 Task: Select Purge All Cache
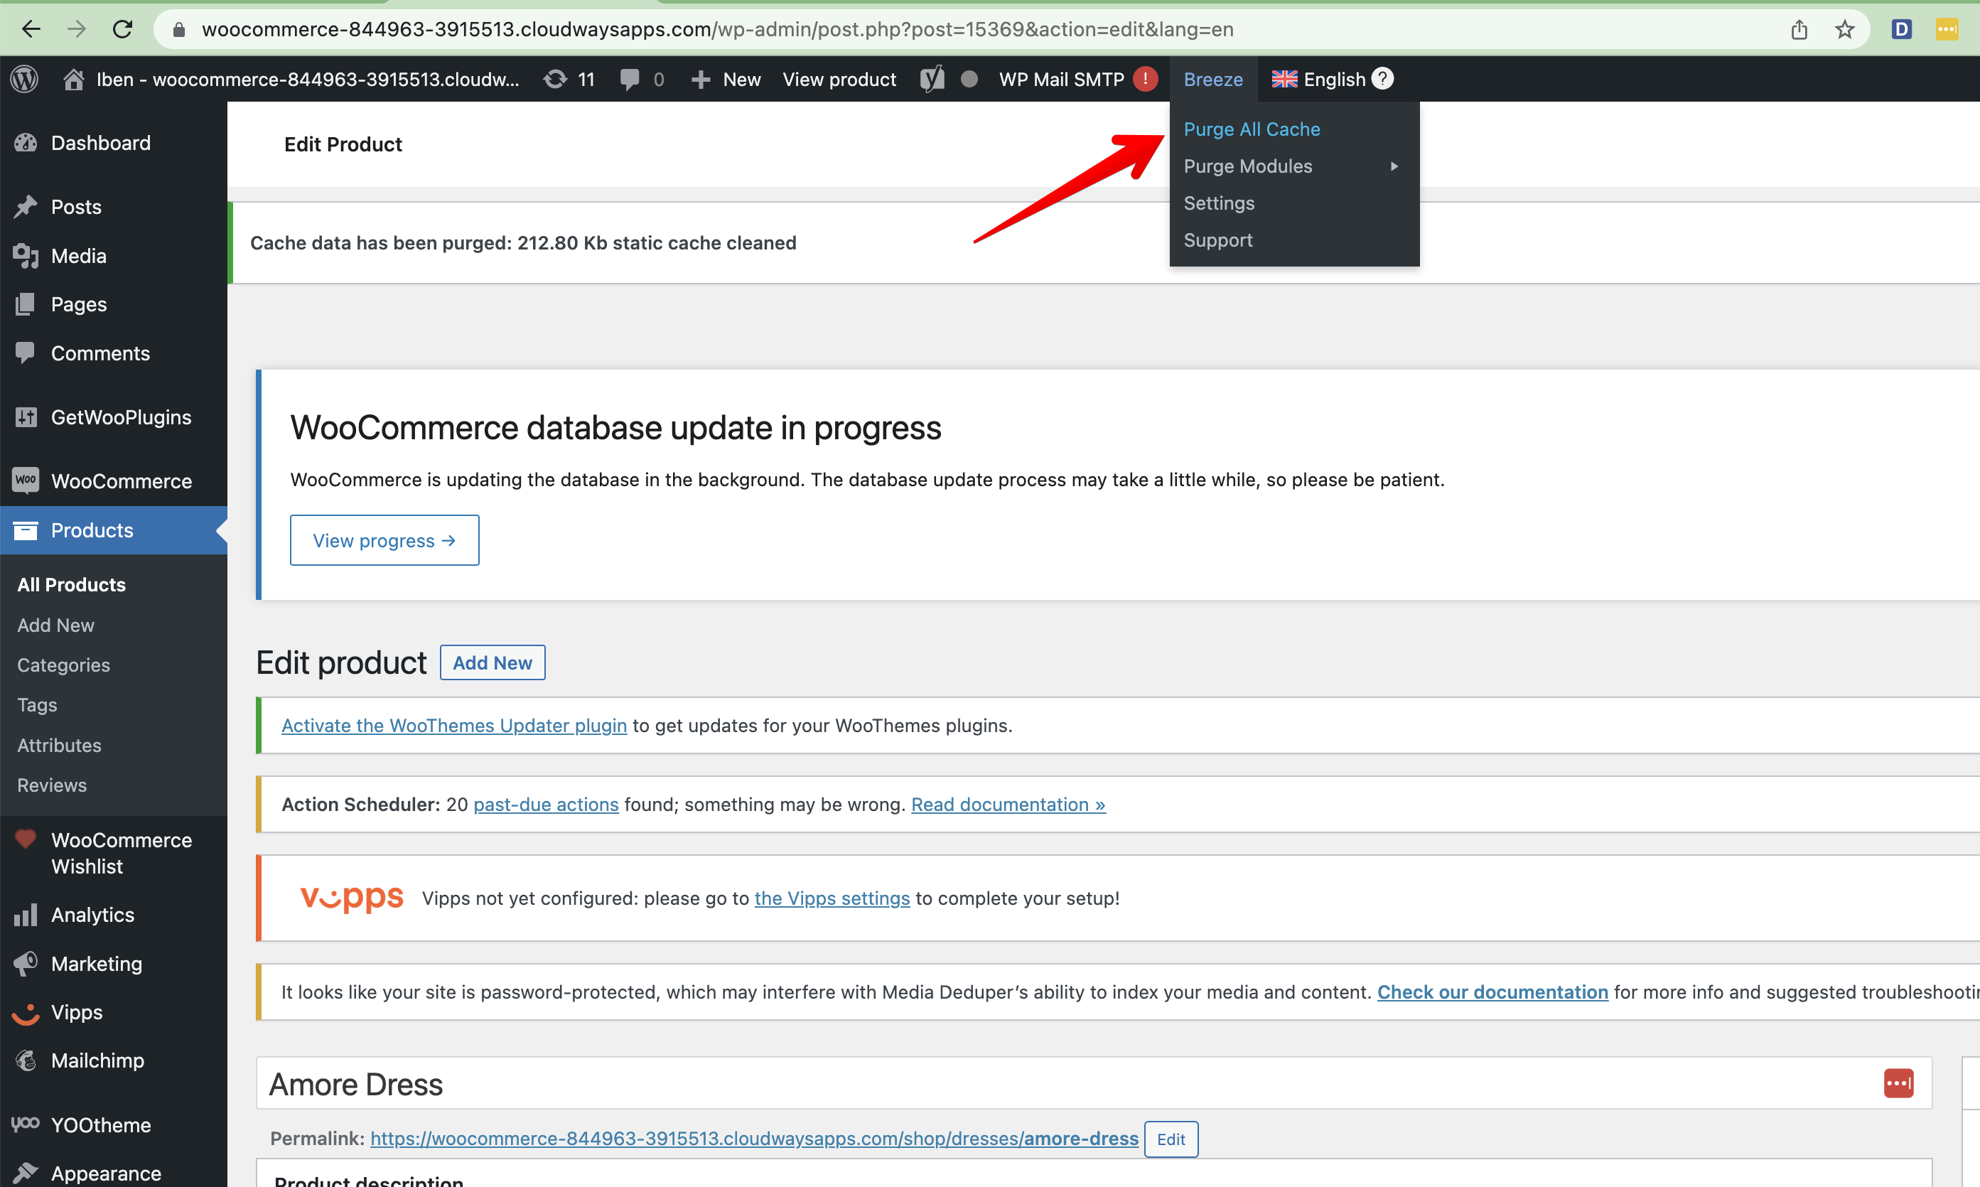[1252, 129]
